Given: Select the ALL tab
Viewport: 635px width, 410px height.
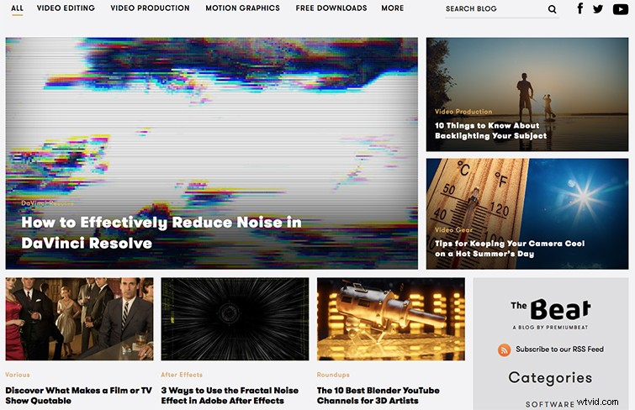Looking at the screenshot, I should coord(17,8).
